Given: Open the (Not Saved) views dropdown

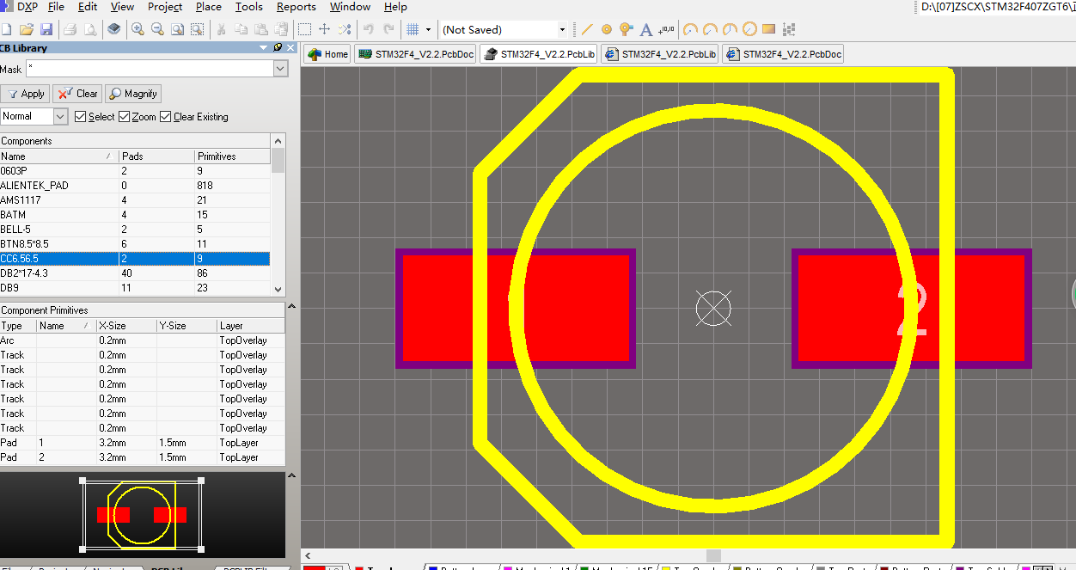Looking at the screenshot, I should [562, 29].
